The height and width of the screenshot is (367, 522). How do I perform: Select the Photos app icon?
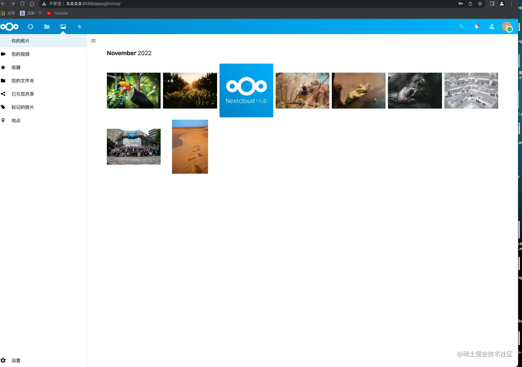(63, 27)
